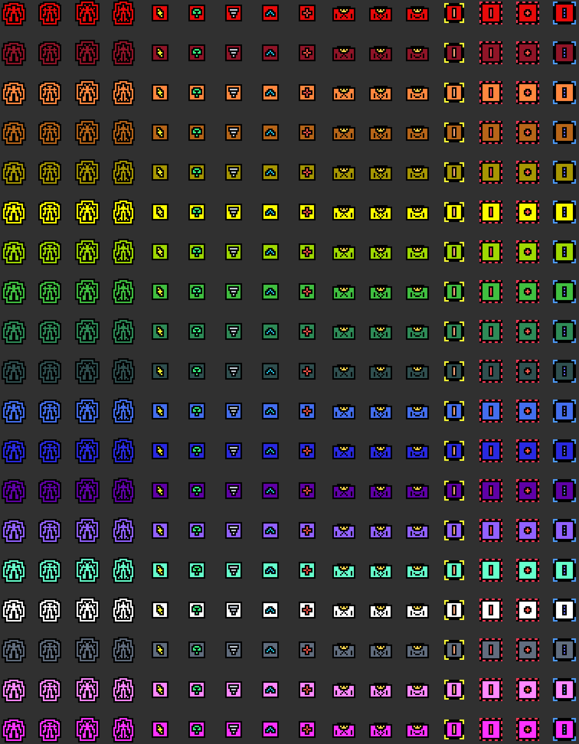Select the red plus icon on bright red tile
This screenshot has height=744, width=579.
(x=307, y=13)
